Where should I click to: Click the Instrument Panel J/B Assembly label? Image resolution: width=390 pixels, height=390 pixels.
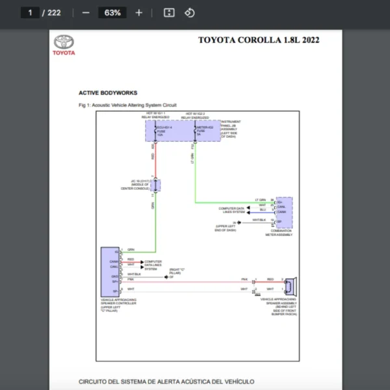[231, 129]
